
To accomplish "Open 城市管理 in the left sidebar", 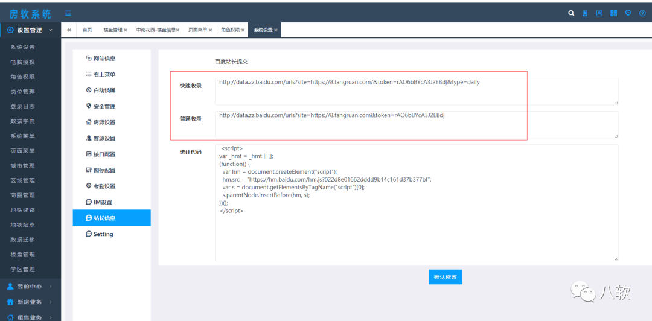I will coord(22,165).
